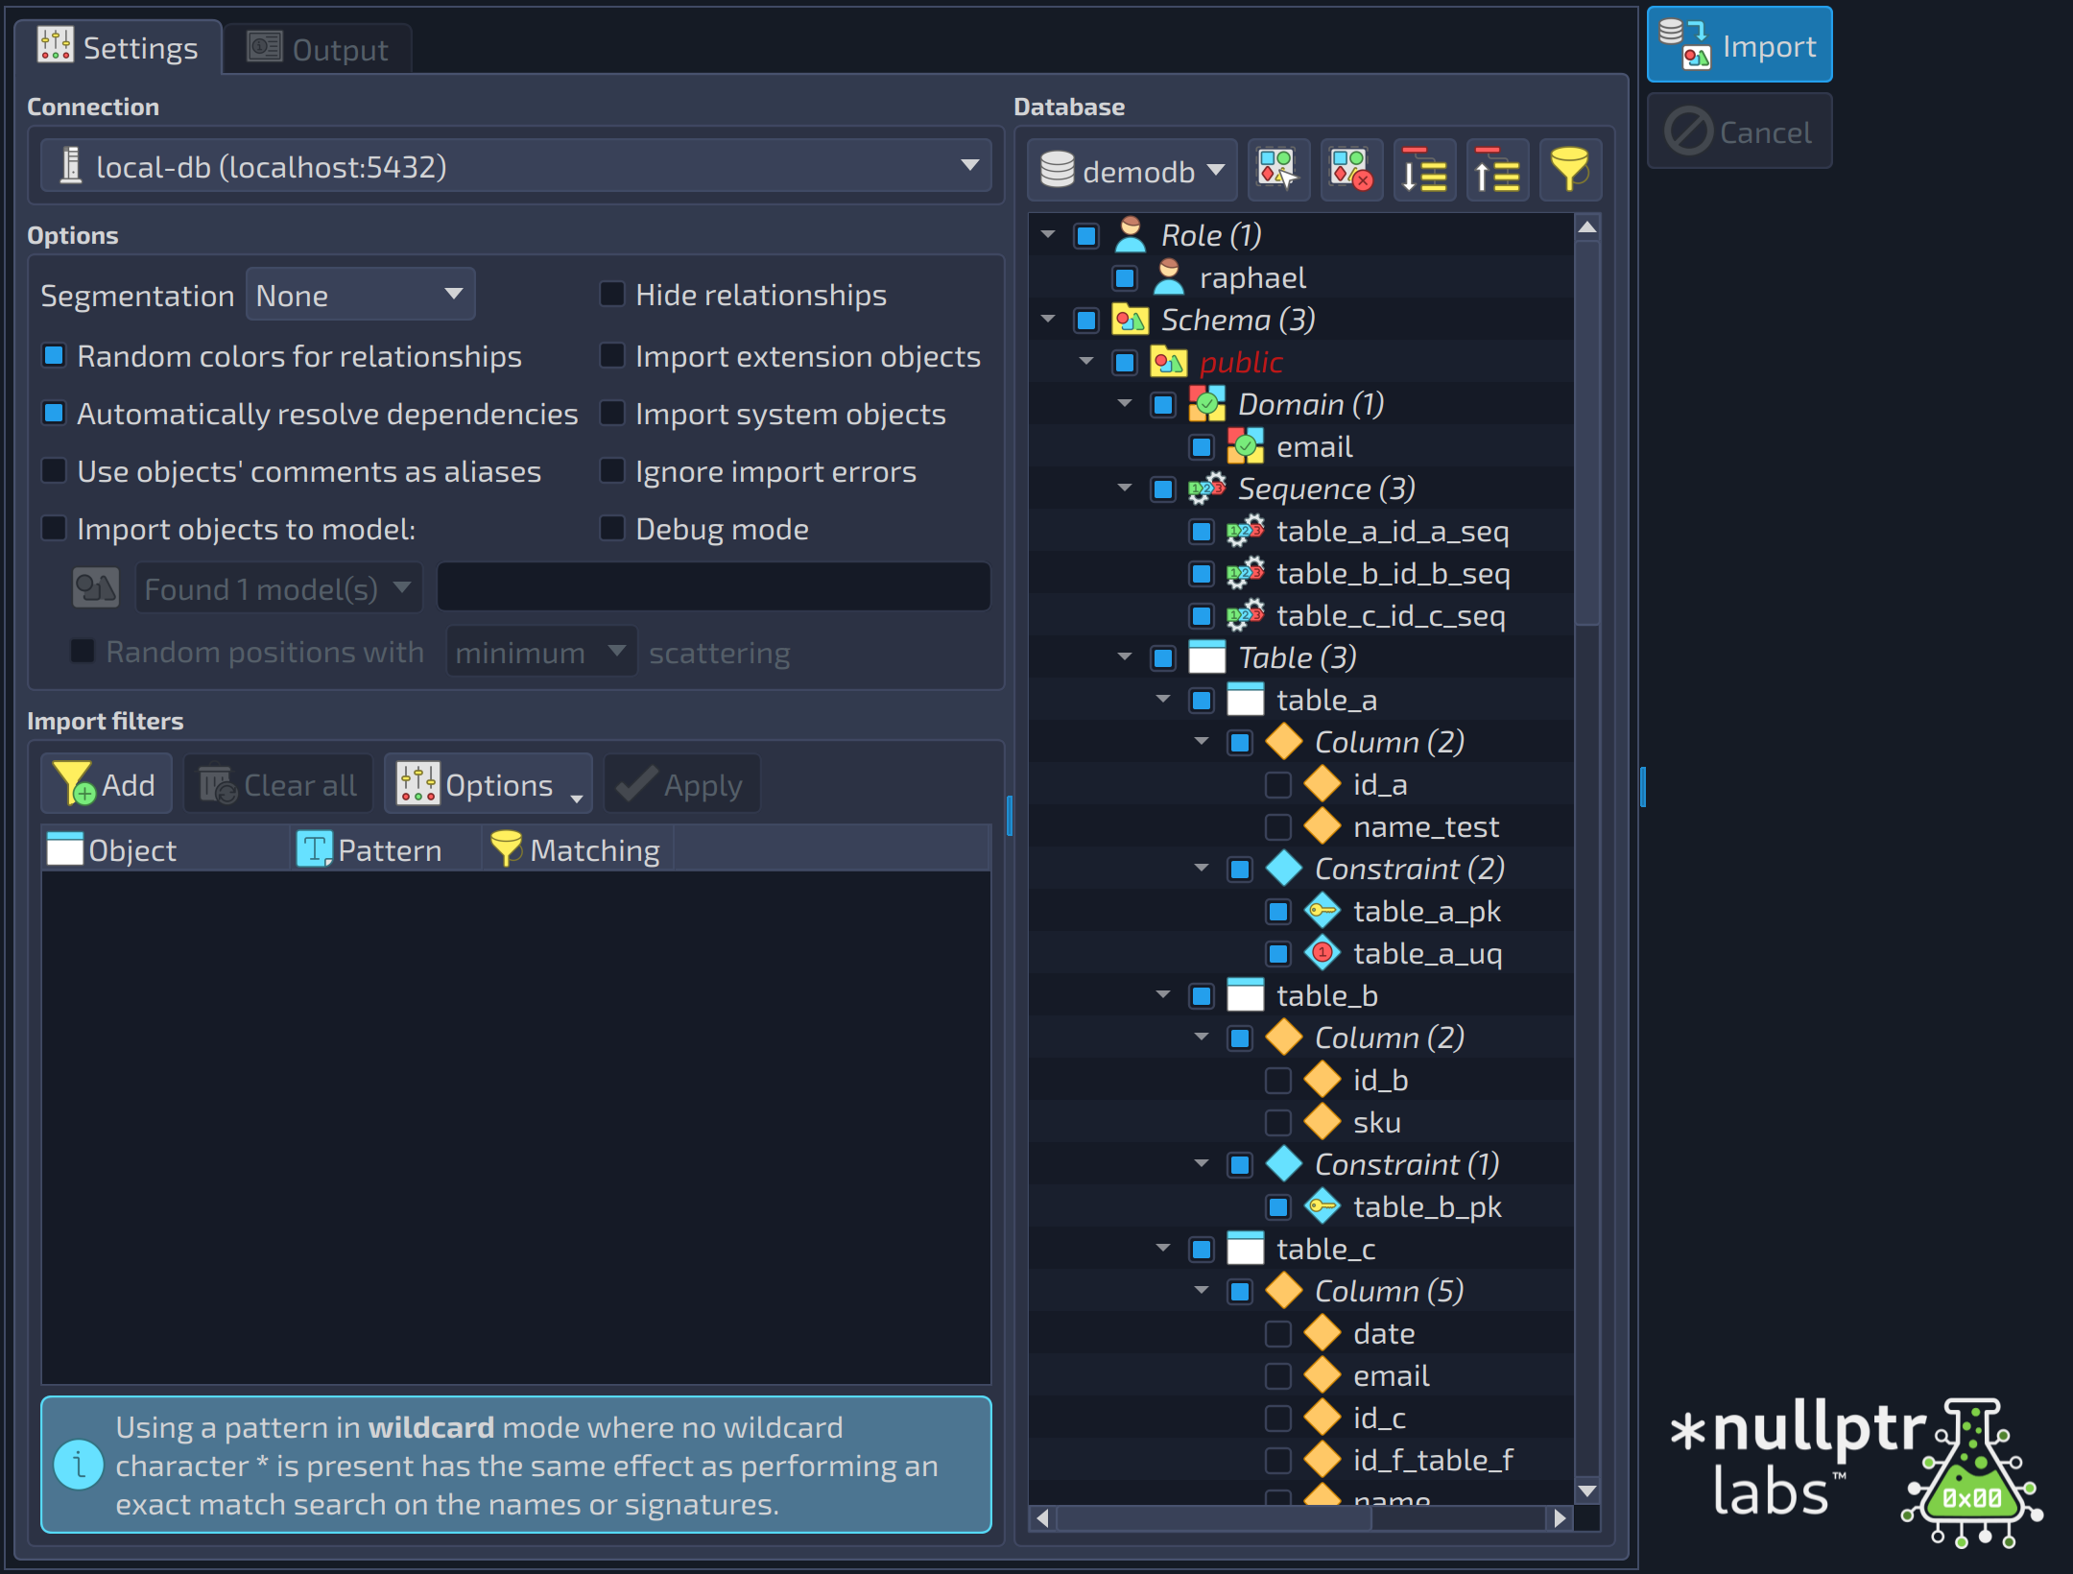This screenshot has width=2073, height=1574.
Task: Select the id_f_table_f column row
Action: click(1301, 1460)
